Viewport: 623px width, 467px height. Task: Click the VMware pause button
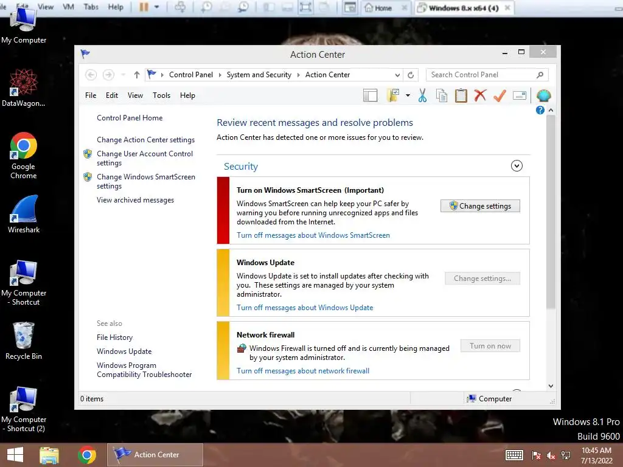point(144,7)
